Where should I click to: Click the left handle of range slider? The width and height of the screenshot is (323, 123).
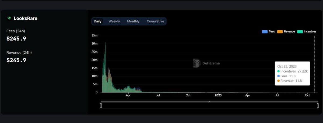[101, 106]
